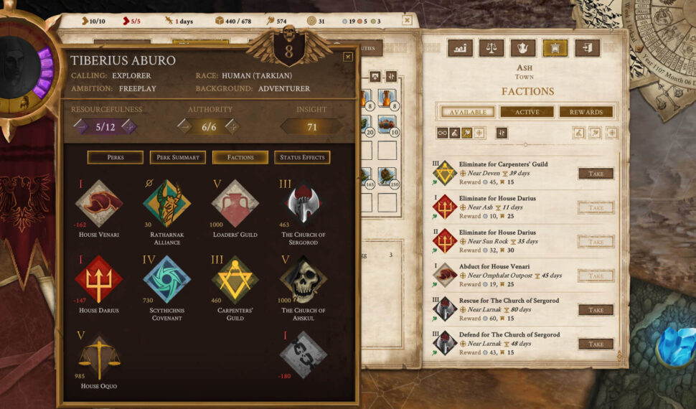Select the House Oquo scales emblem

click(98, 355)
